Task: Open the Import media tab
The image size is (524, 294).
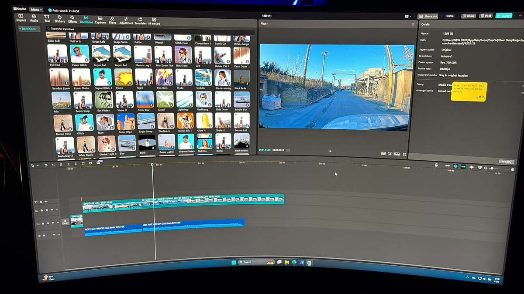Action: pyautogui.click(x=21, y=18)
